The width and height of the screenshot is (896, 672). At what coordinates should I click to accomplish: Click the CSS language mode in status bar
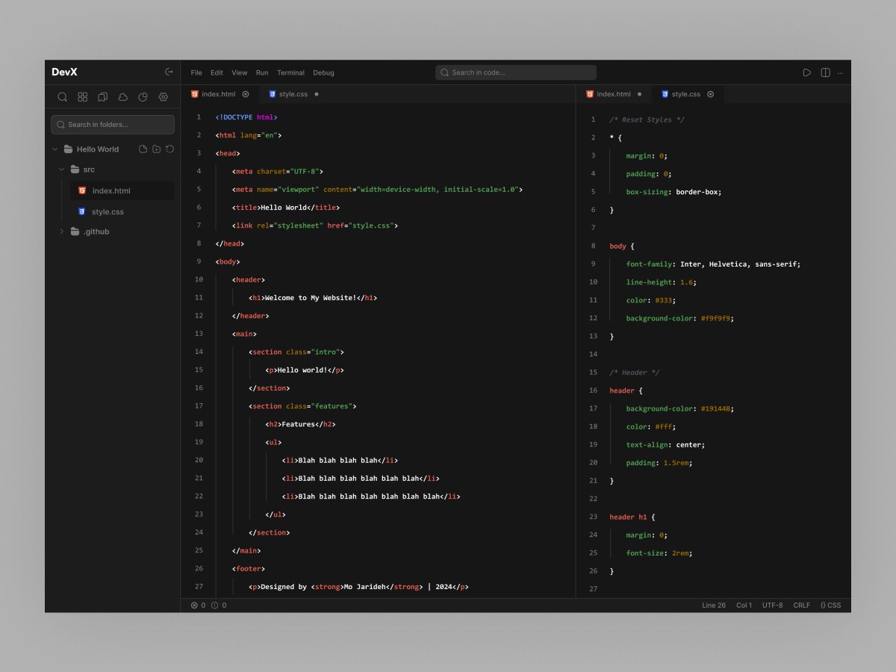pos(830,606)
